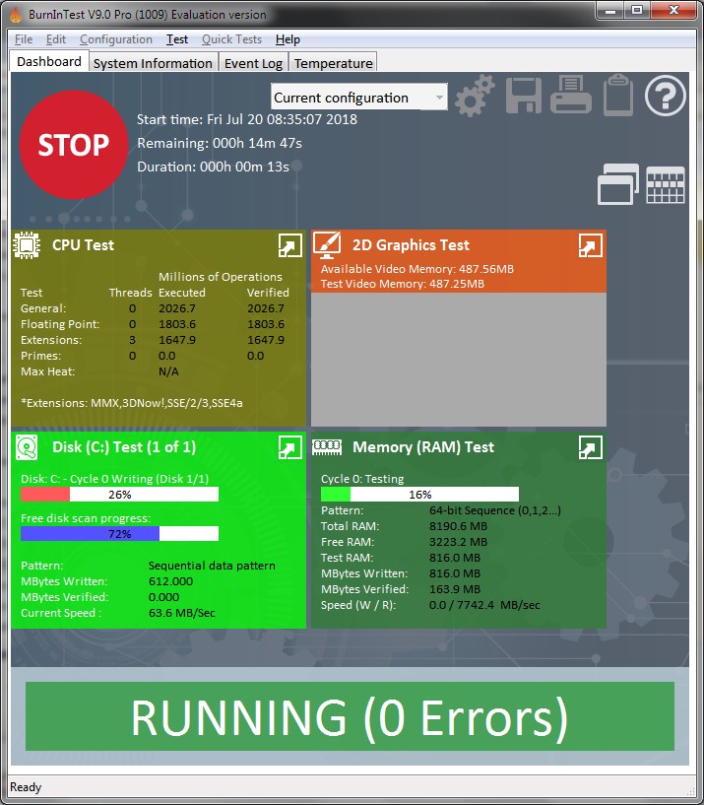
Task: Click Test Video Memory 487.25MB text
Action: (403, 284)
